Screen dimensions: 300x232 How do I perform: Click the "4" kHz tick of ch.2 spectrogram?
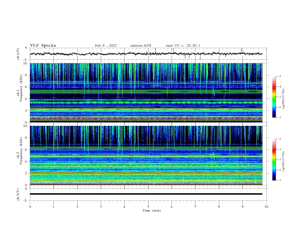tap(27, 161)
